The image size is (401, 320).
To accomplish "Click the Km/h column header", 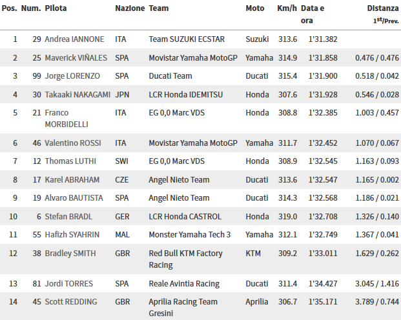I will (x=287, y=8).
